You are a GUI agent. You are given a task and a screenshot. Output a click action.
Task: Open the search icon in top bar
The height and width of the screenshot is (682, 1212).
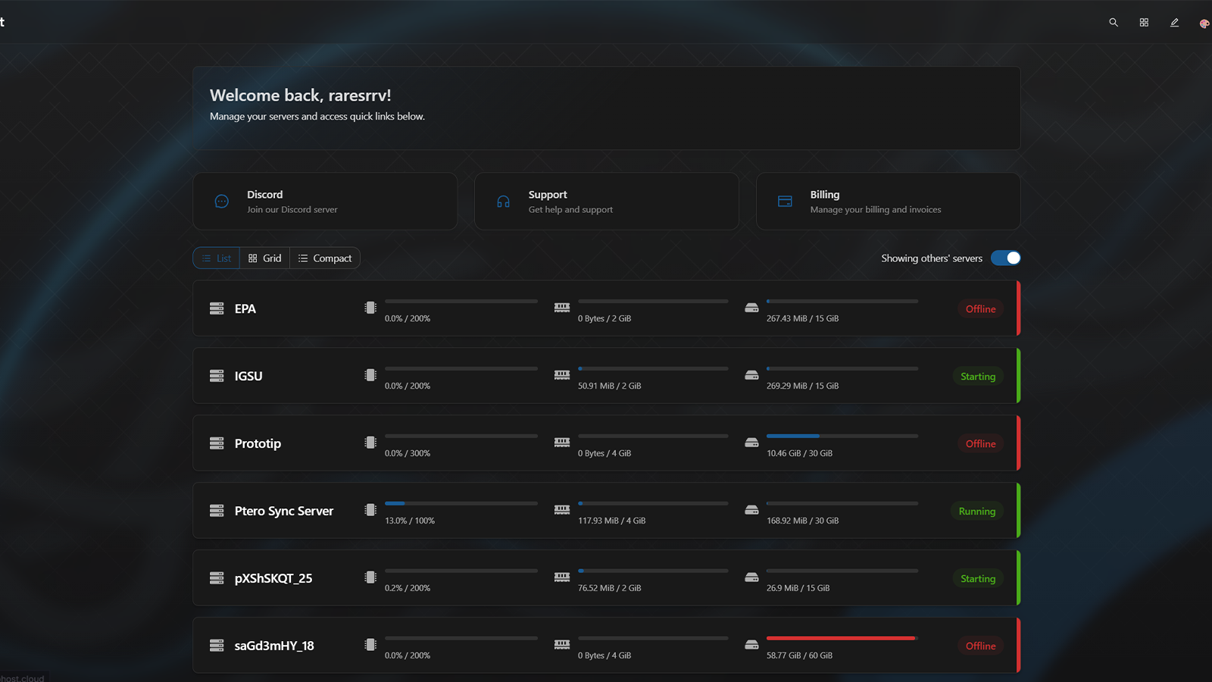point(1114,23)
